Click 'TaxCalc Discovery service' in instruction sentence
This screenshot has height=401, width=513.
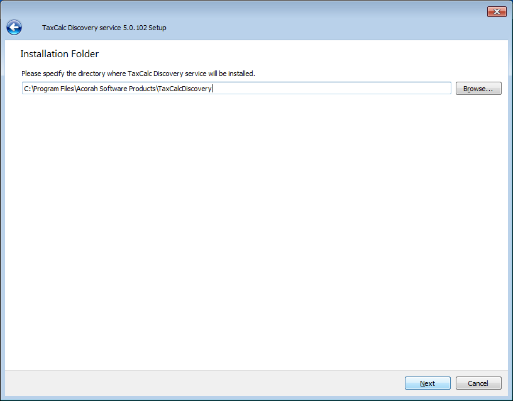pyautogui.click(x=167, y=74)
